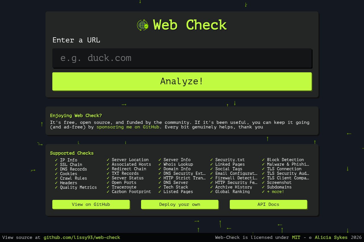This screenshot has height=242, width=364.
Task: Click the DNS Records check item
Action: click(x=73, y=169)
